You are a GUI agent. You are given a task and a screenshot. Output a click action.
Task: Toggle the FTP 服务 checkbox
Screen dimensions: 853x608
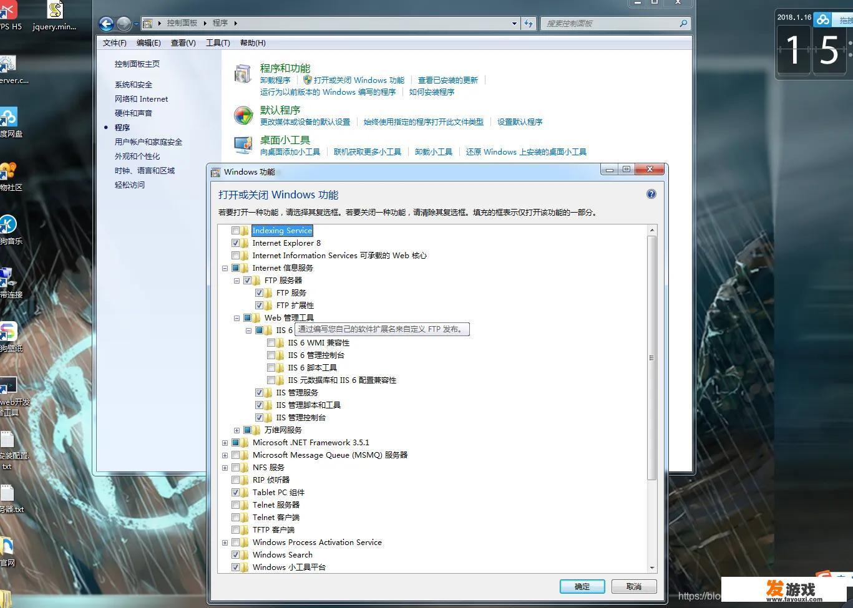coord(259,293)
